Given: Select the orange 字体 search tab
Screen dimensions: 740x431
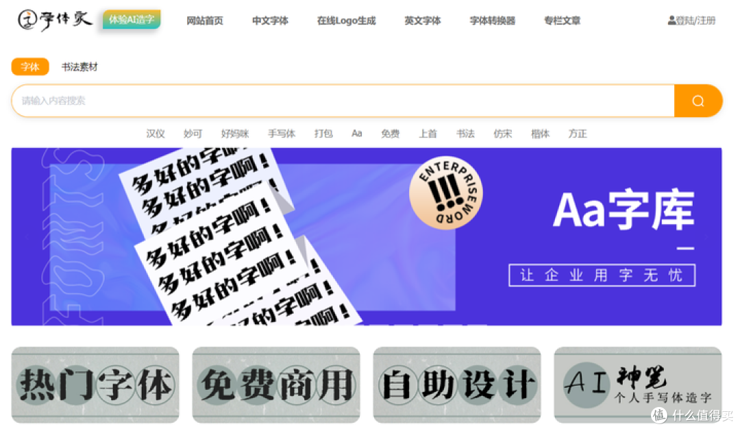Looking at the screenshot, I should tap(30, 66).
